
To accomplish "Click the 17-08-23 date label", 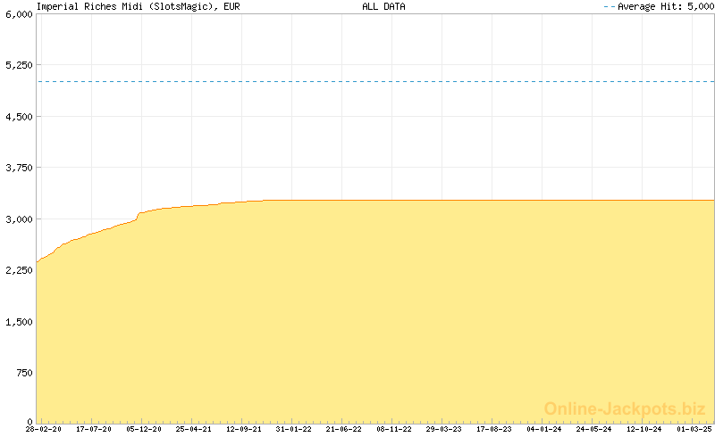I will [493, 430].
